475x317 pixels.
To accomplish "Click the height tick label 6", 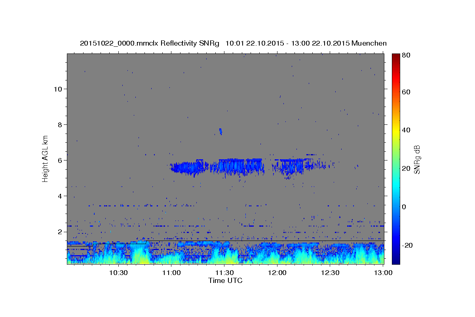I will (x=59, y=160).
